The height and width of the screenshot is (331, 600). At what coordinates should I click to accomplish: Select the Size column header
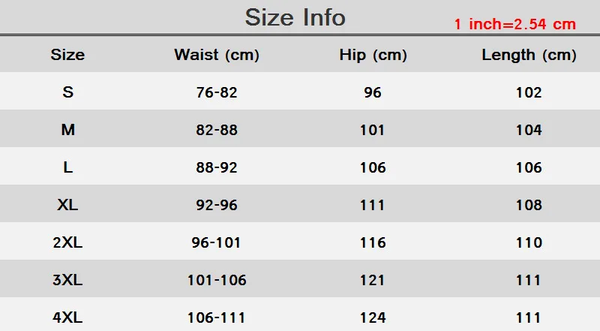pos(67,55)
